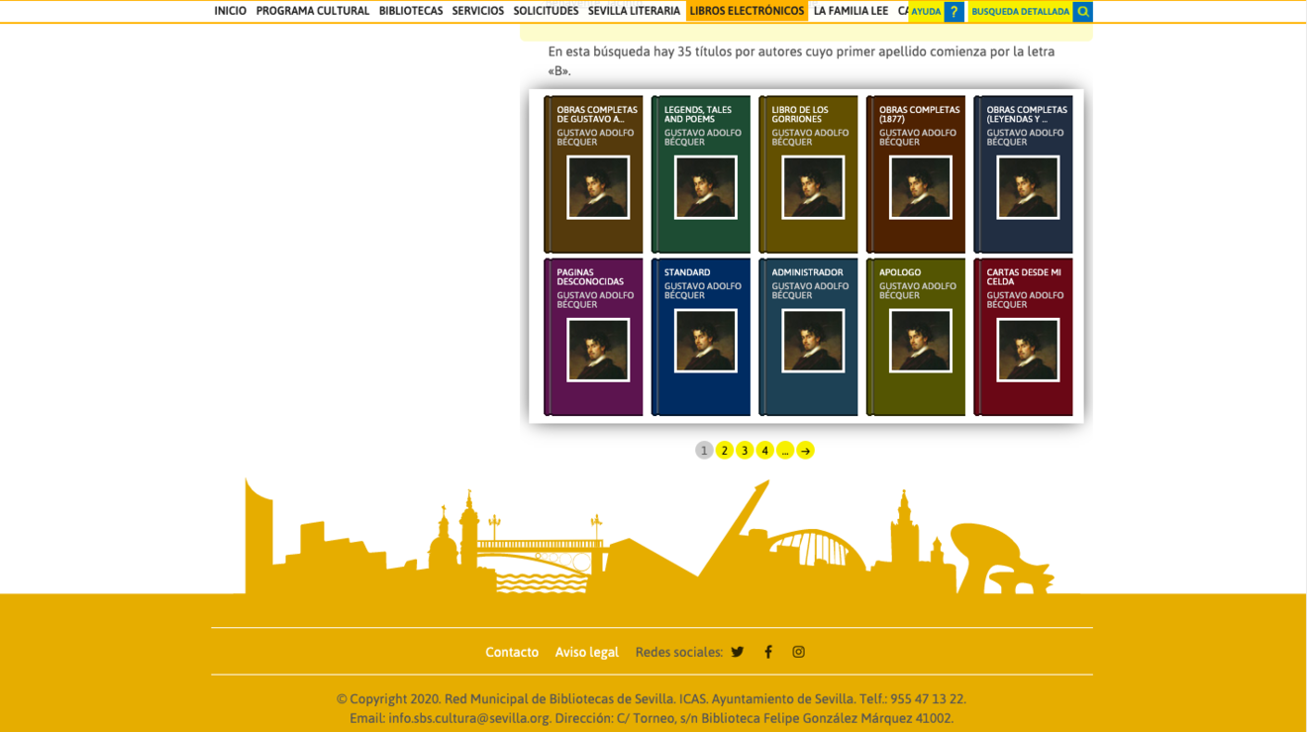Click the Instagram icon in footer
The height and width of the screenshot is (732, 1307).
798,652
